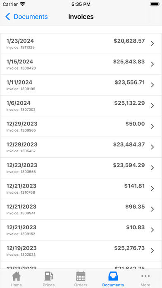Select the Orders tab label

pos(81,285)
